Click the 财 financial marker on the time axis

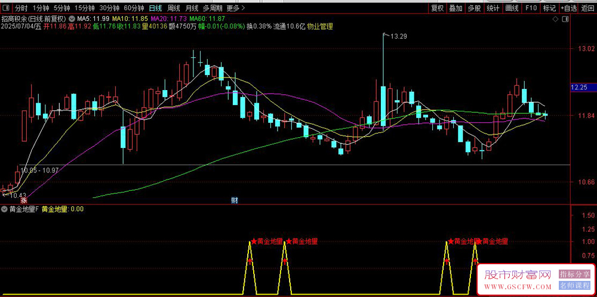coord(235,200)
